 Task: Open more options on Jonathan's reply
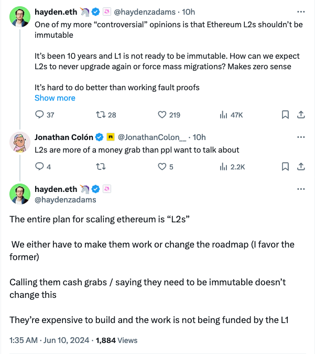(x=301, y=137)
